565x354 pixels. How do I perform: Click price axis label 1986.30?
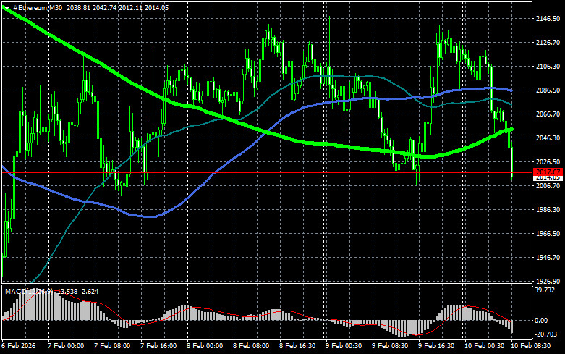(x=548, y=209)
